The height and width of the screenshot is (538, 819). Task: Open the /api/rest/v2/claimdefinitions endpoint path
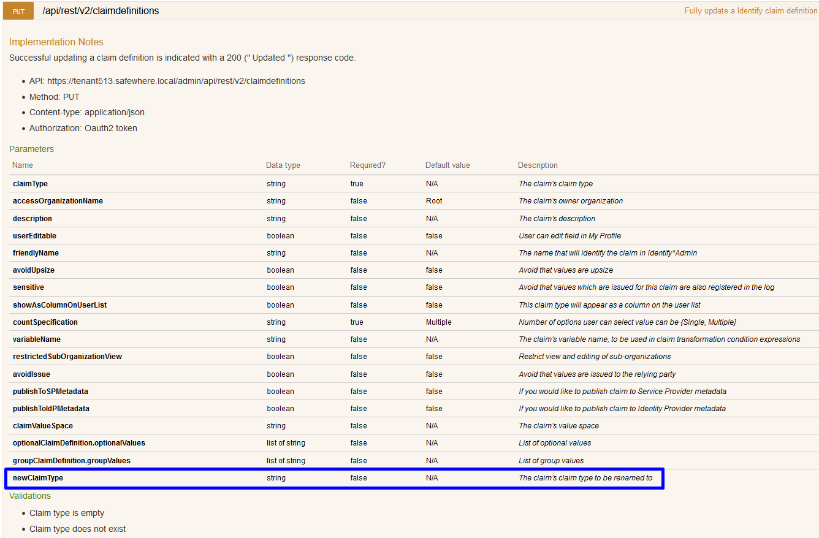(101, 10)
